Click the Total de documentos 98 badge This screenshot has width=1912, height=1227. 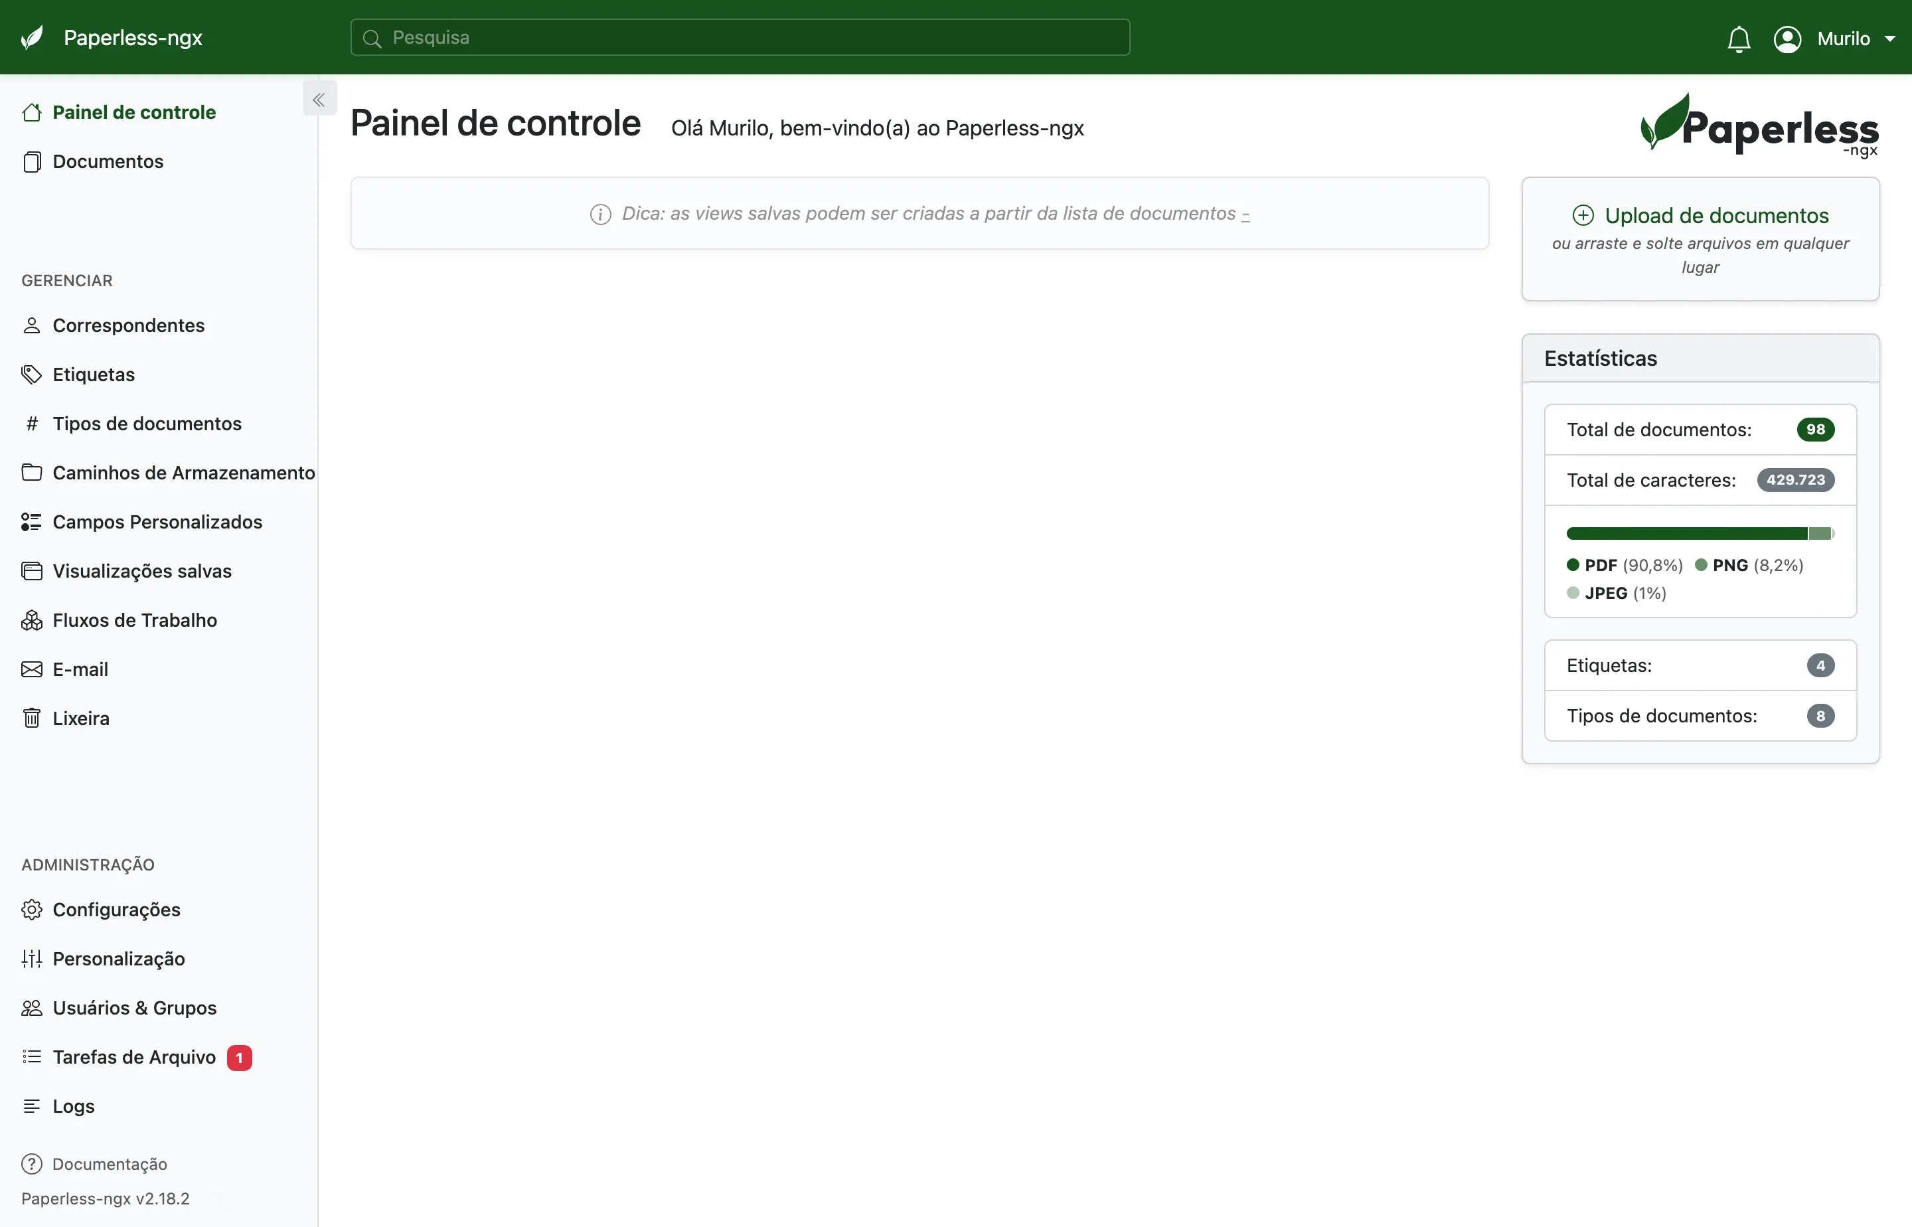[x=1815, y=430]
